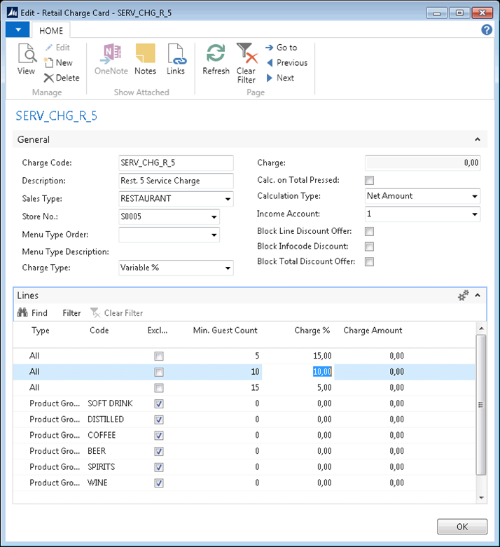
Task: Open the blue application menu dropdown
Action: click(x=18, y=30)
